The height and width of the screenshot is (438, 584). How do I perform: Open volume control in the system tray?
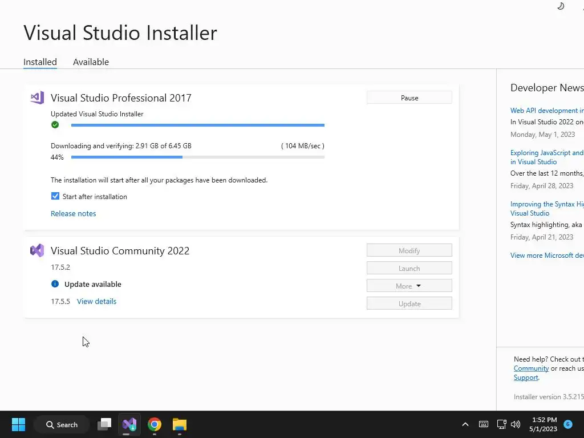pos(516,424)
